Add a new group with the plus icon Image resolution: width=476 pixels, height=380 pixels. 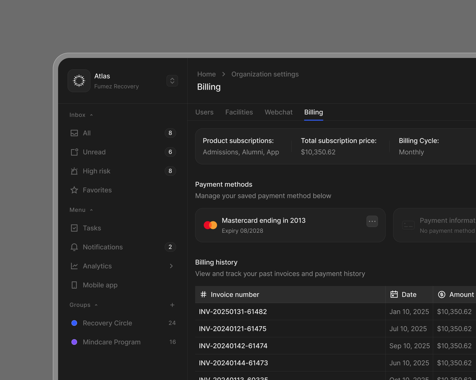click(x=172, y=305)
